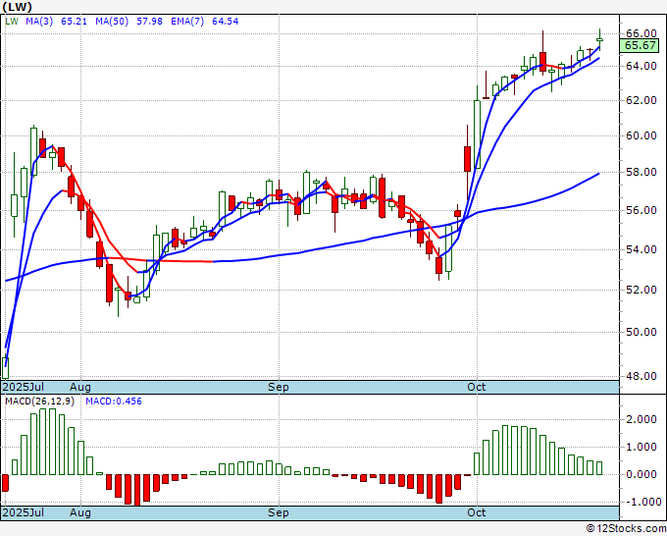This screenshot has height=536, width=667.
Task: Click Oct on the MACD panel axis
Action: pos(477,512)
